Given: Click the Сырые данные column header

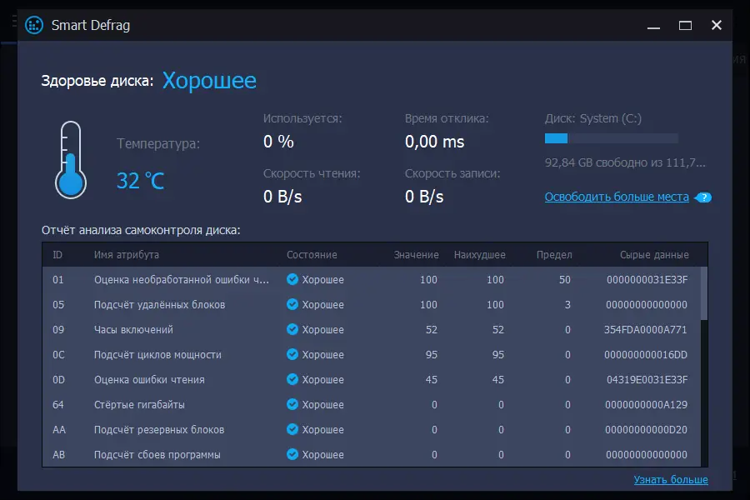Looking at the screenshot, I should click(654, 255).
